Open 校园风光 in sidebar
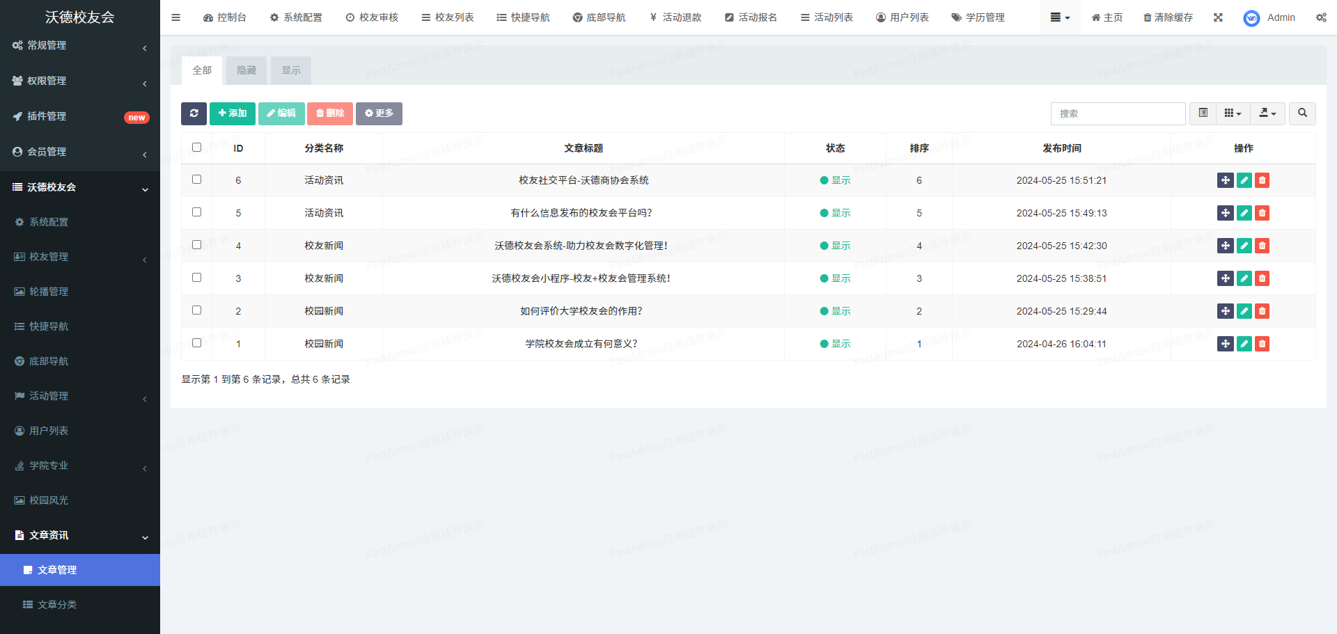This screenshot has width=1337, height=634. tap(80, 500)
